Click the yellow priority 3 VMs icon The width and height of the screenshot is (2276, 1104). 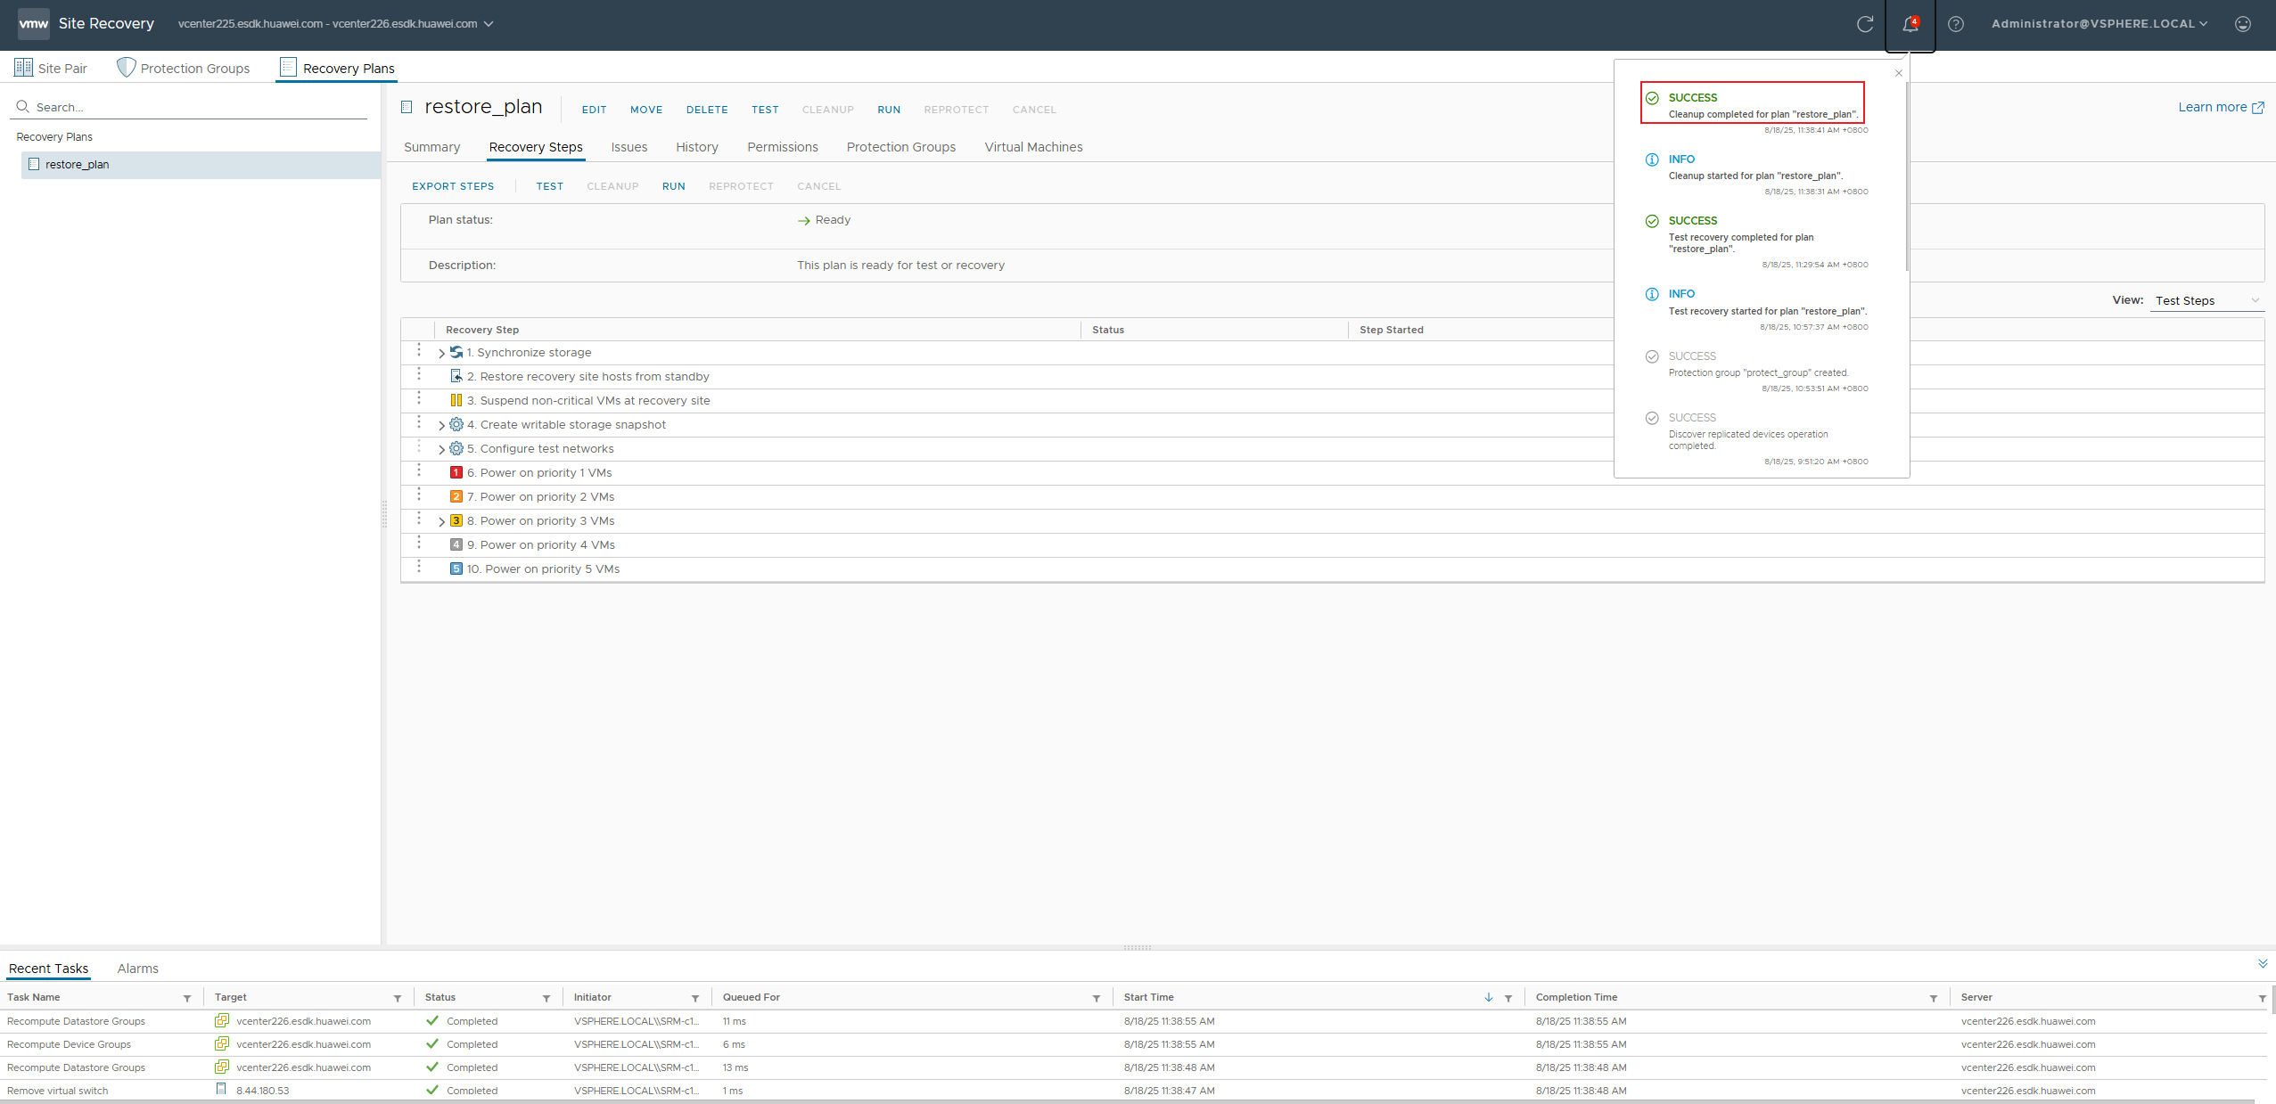(x=456, y=520)
